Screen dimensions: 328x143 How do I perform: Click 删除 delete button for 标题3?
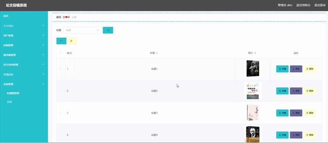(x=310, y=113)
